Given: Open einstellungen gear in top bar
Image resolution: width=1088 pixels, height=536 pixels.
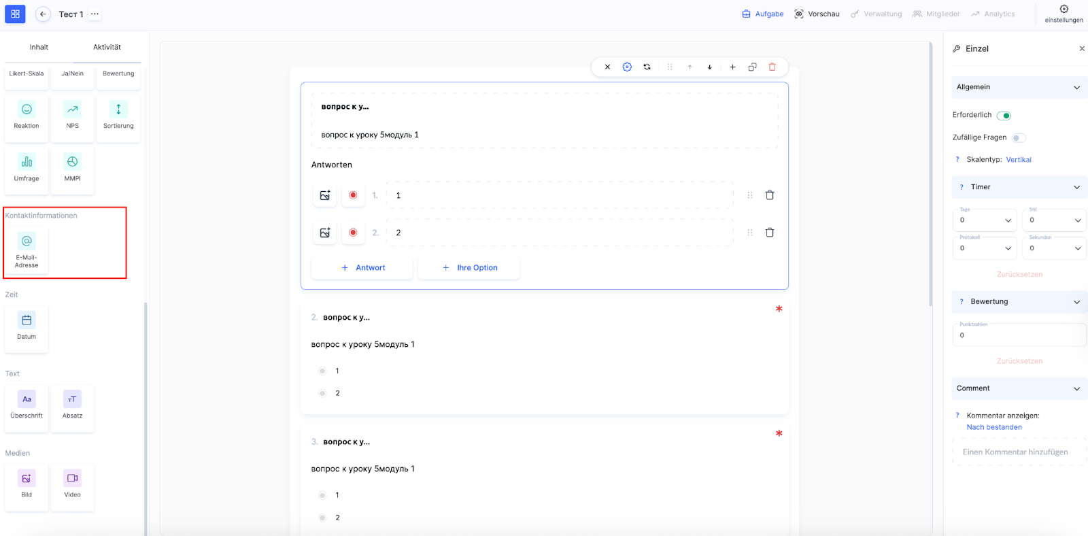Looking at the screenshot, I should [1064, 14].
